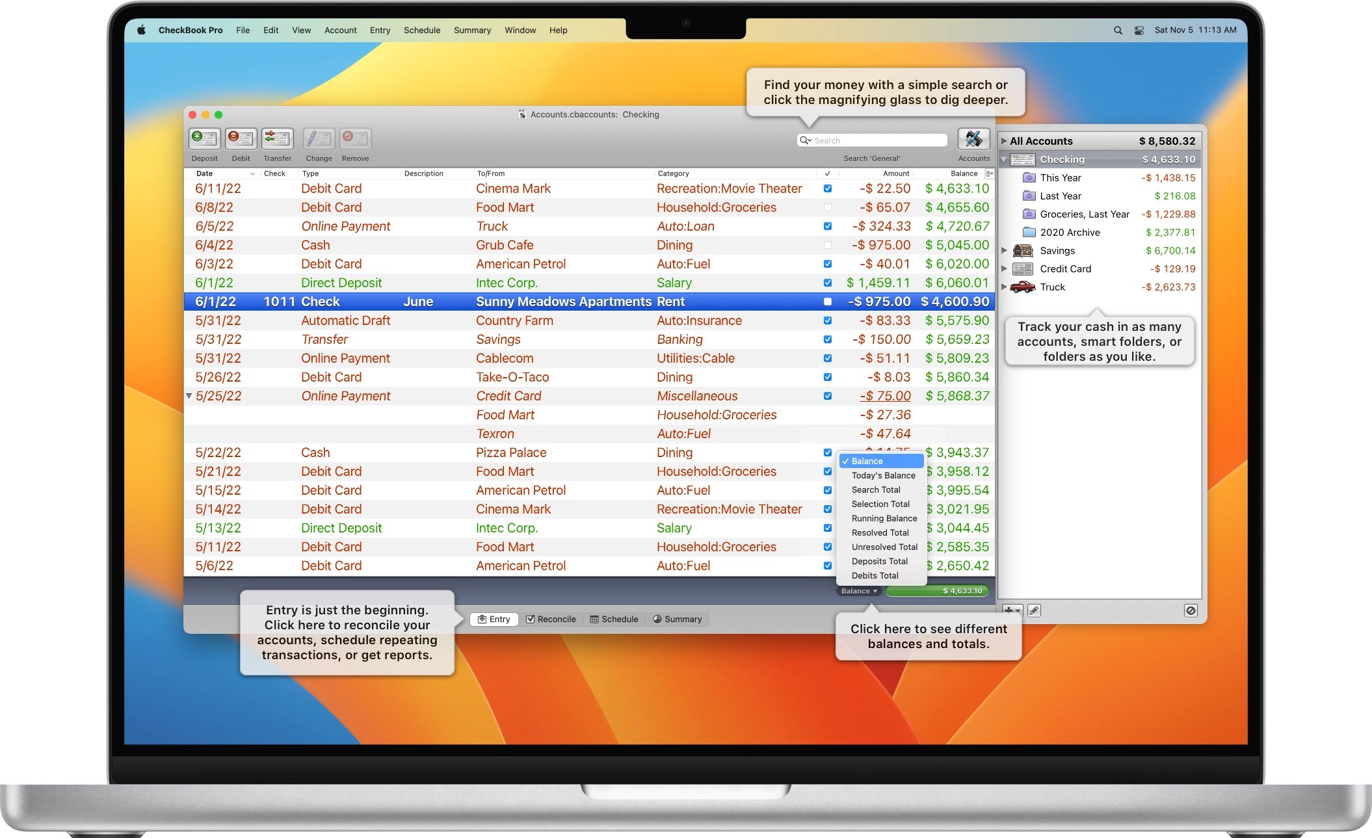Expand the Savings account disclosure triangle

point(1004,250)
